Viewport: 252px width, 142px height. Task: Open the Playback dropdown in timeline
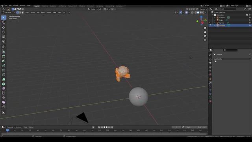click(11, 127)
